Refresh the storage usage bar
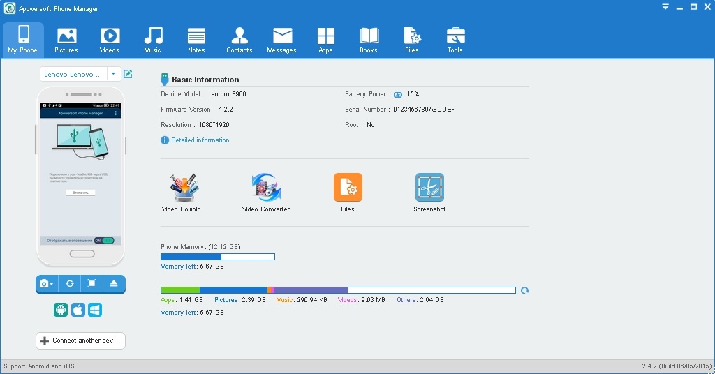Viewport: 715px width, 374px height. pyautogui.click(x=525, y=290)
